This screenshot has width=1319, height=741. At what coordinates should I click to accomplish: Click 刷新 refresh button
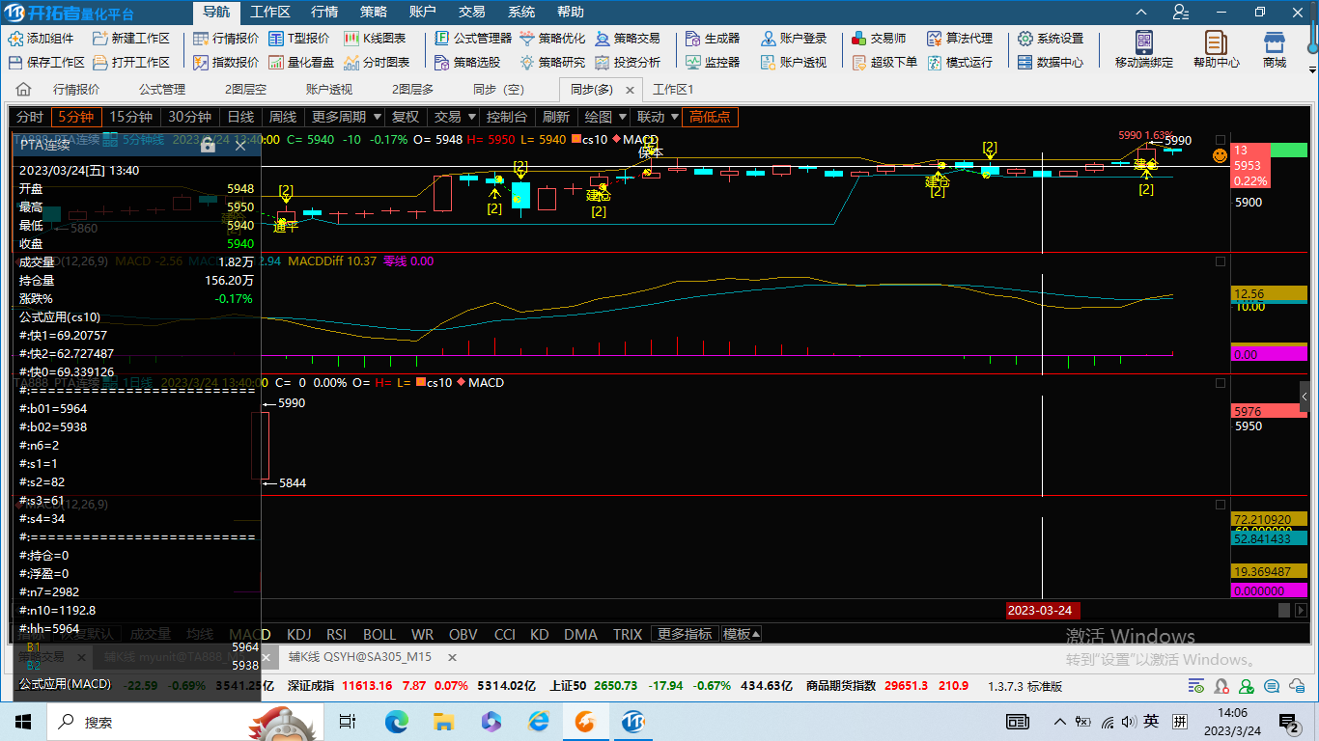coord(555,117)
